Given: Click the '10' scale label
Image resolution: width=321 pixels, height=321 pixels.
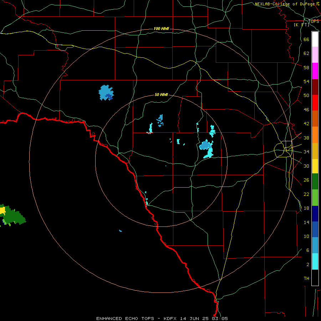Looking at the screenshot, I should [x=306, y=236].
